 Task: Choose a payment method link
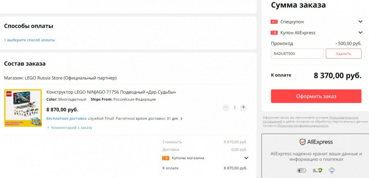click(30, 40)
